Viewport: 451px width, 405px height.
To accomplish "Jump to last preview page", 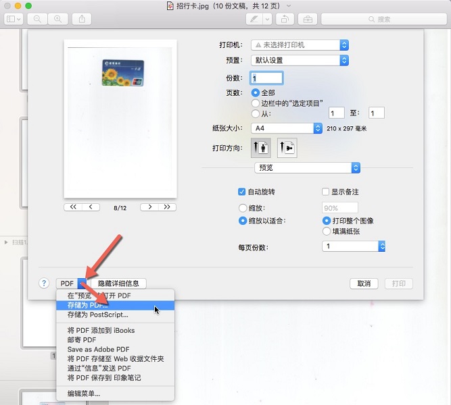I will [167, 207].
